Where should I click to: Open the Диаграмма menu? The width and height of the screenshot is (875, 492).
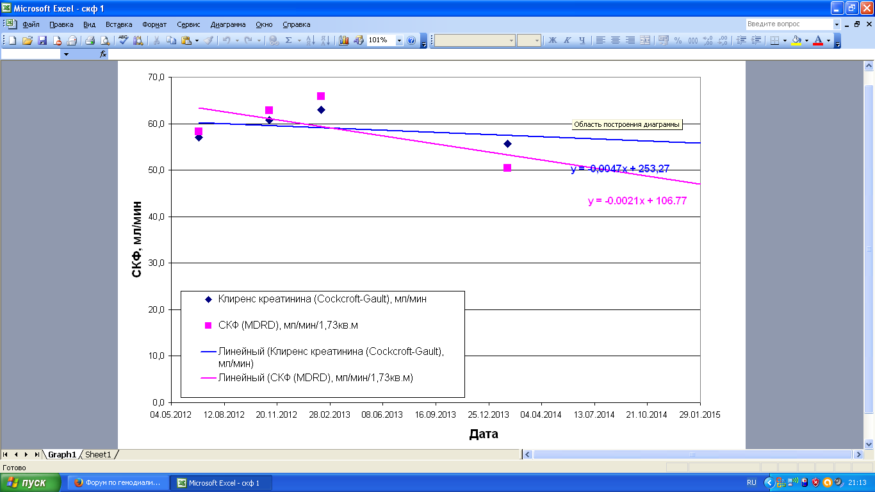[227, 24]
